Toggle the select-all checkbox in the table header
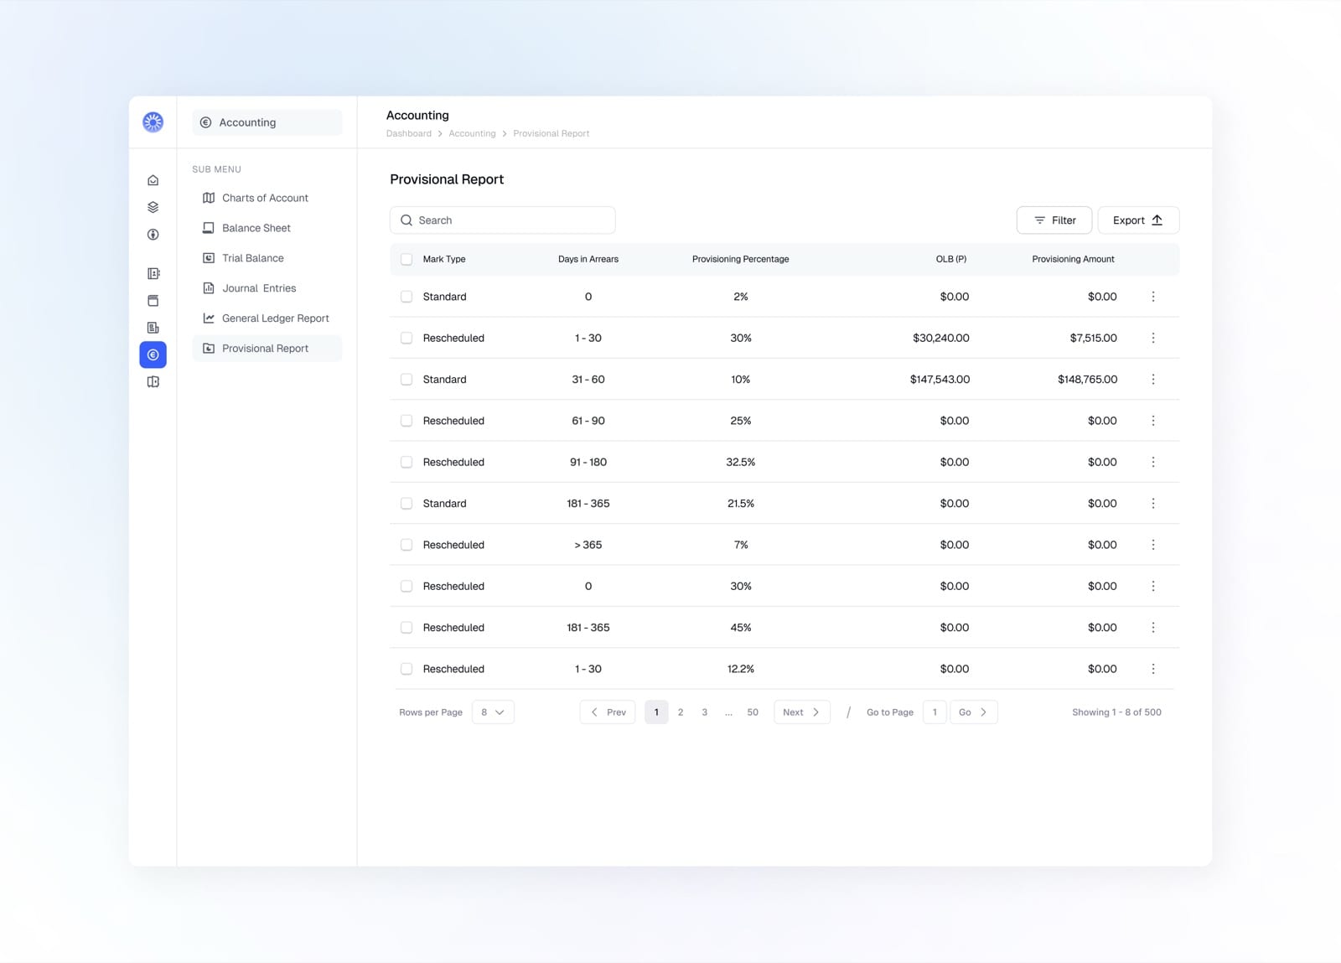The height and width of the screenshot is (963, 1341). pos(406,259)
